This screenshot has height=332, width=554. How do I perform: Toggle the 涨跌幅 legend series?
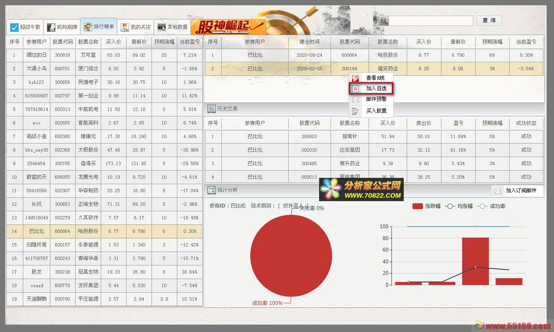(426, 206)
